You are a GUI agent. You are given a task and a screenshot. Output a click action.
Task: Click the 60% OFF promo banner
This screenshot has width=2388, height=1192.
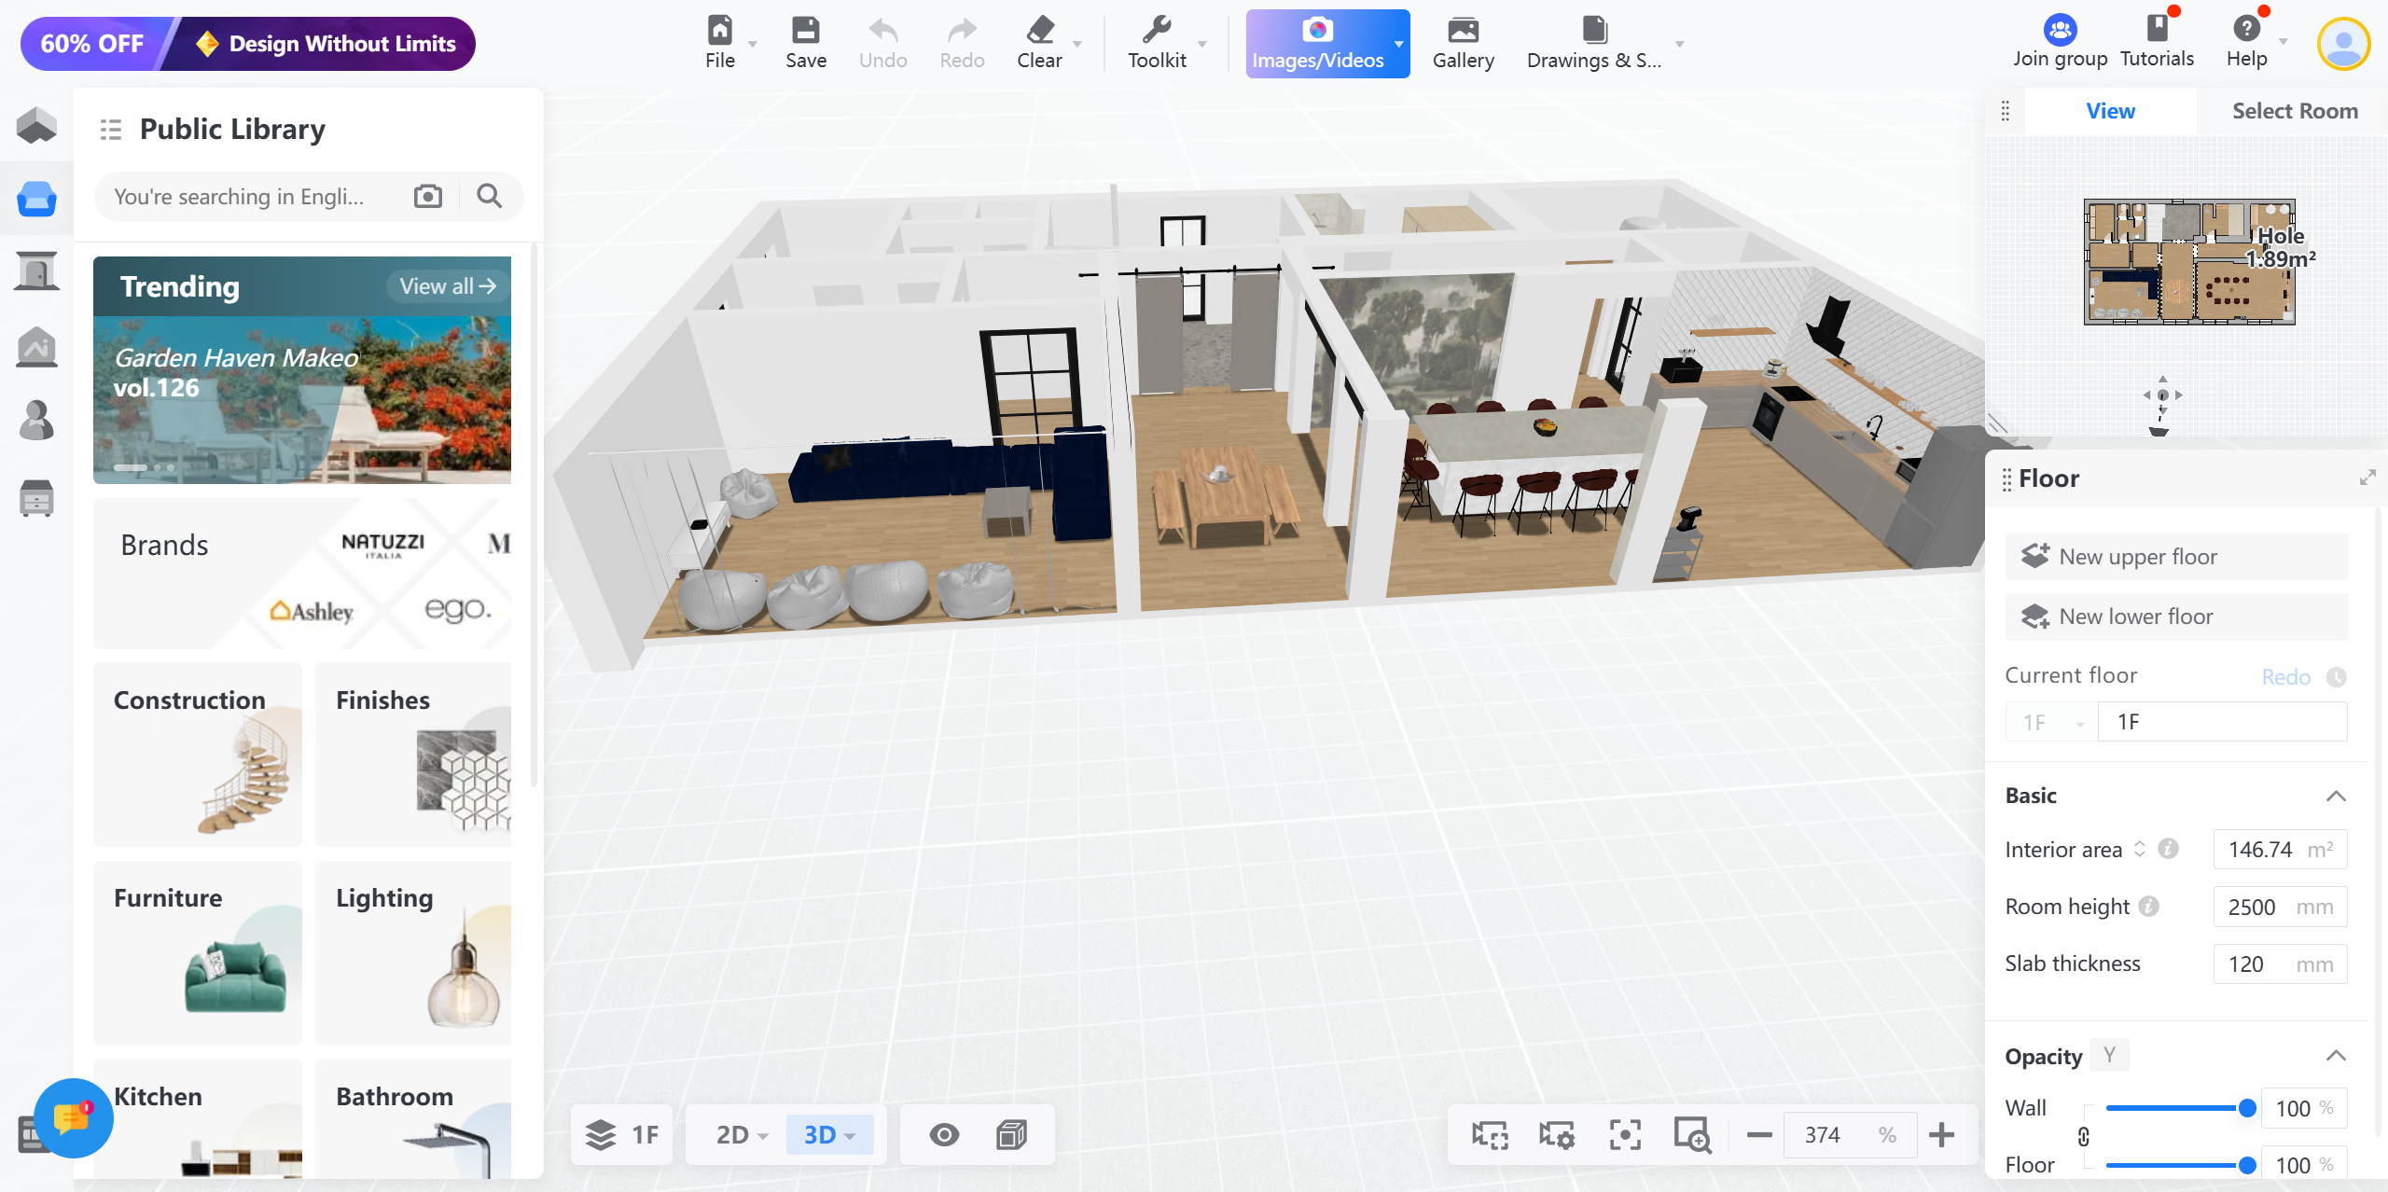coord(248,44)
